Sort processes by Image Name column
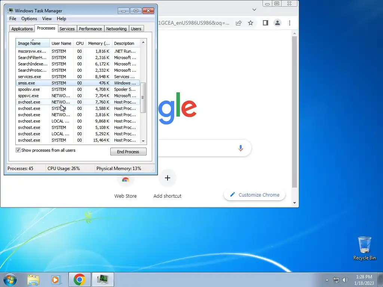 tap(33, 43)
